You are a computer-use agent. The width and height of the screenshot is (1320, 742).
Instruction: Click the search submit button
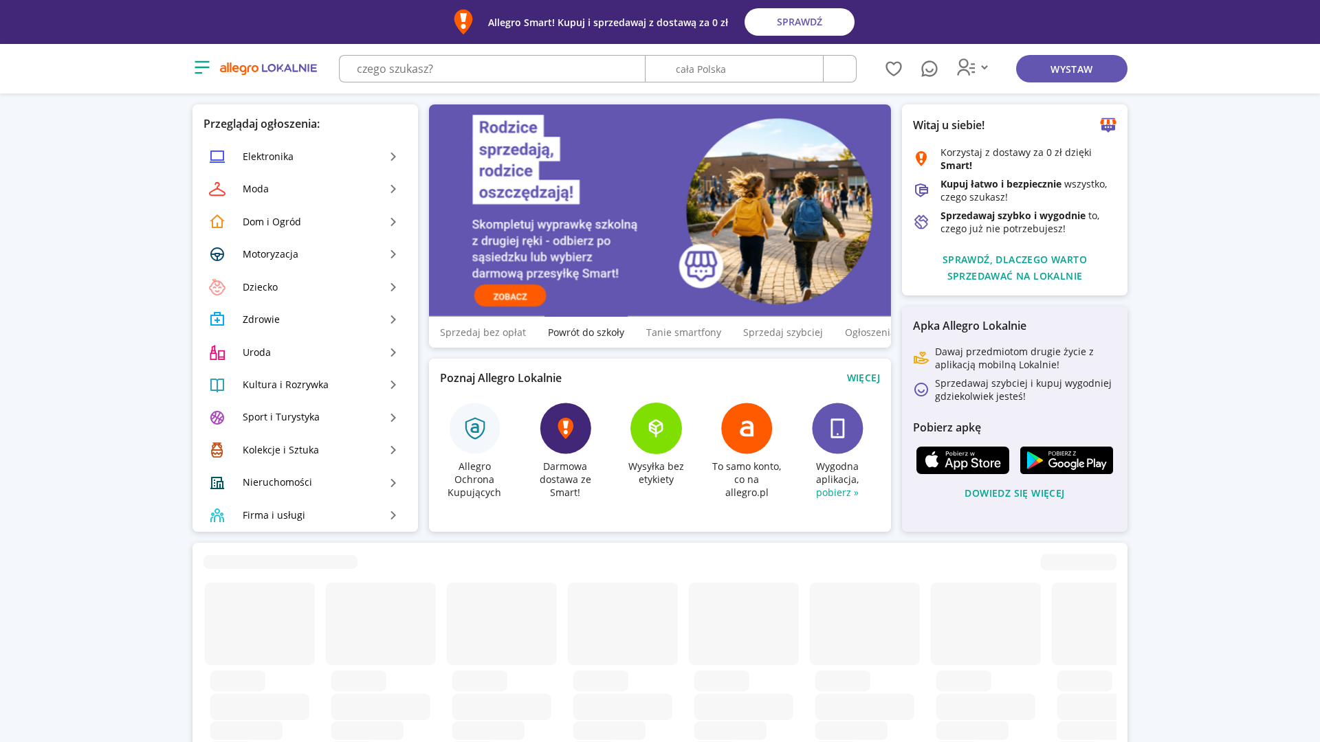[x=839, y=69]
